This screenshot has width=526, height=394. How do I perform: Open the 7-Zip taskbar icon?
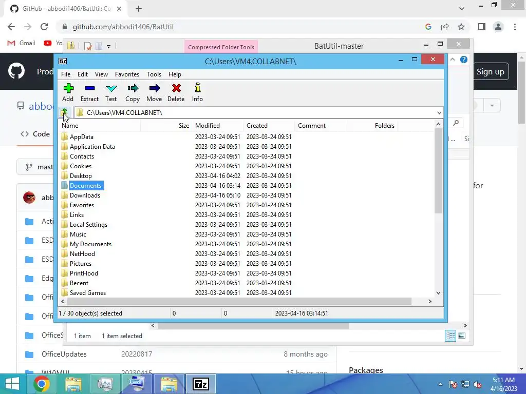[x=201, y=384]
